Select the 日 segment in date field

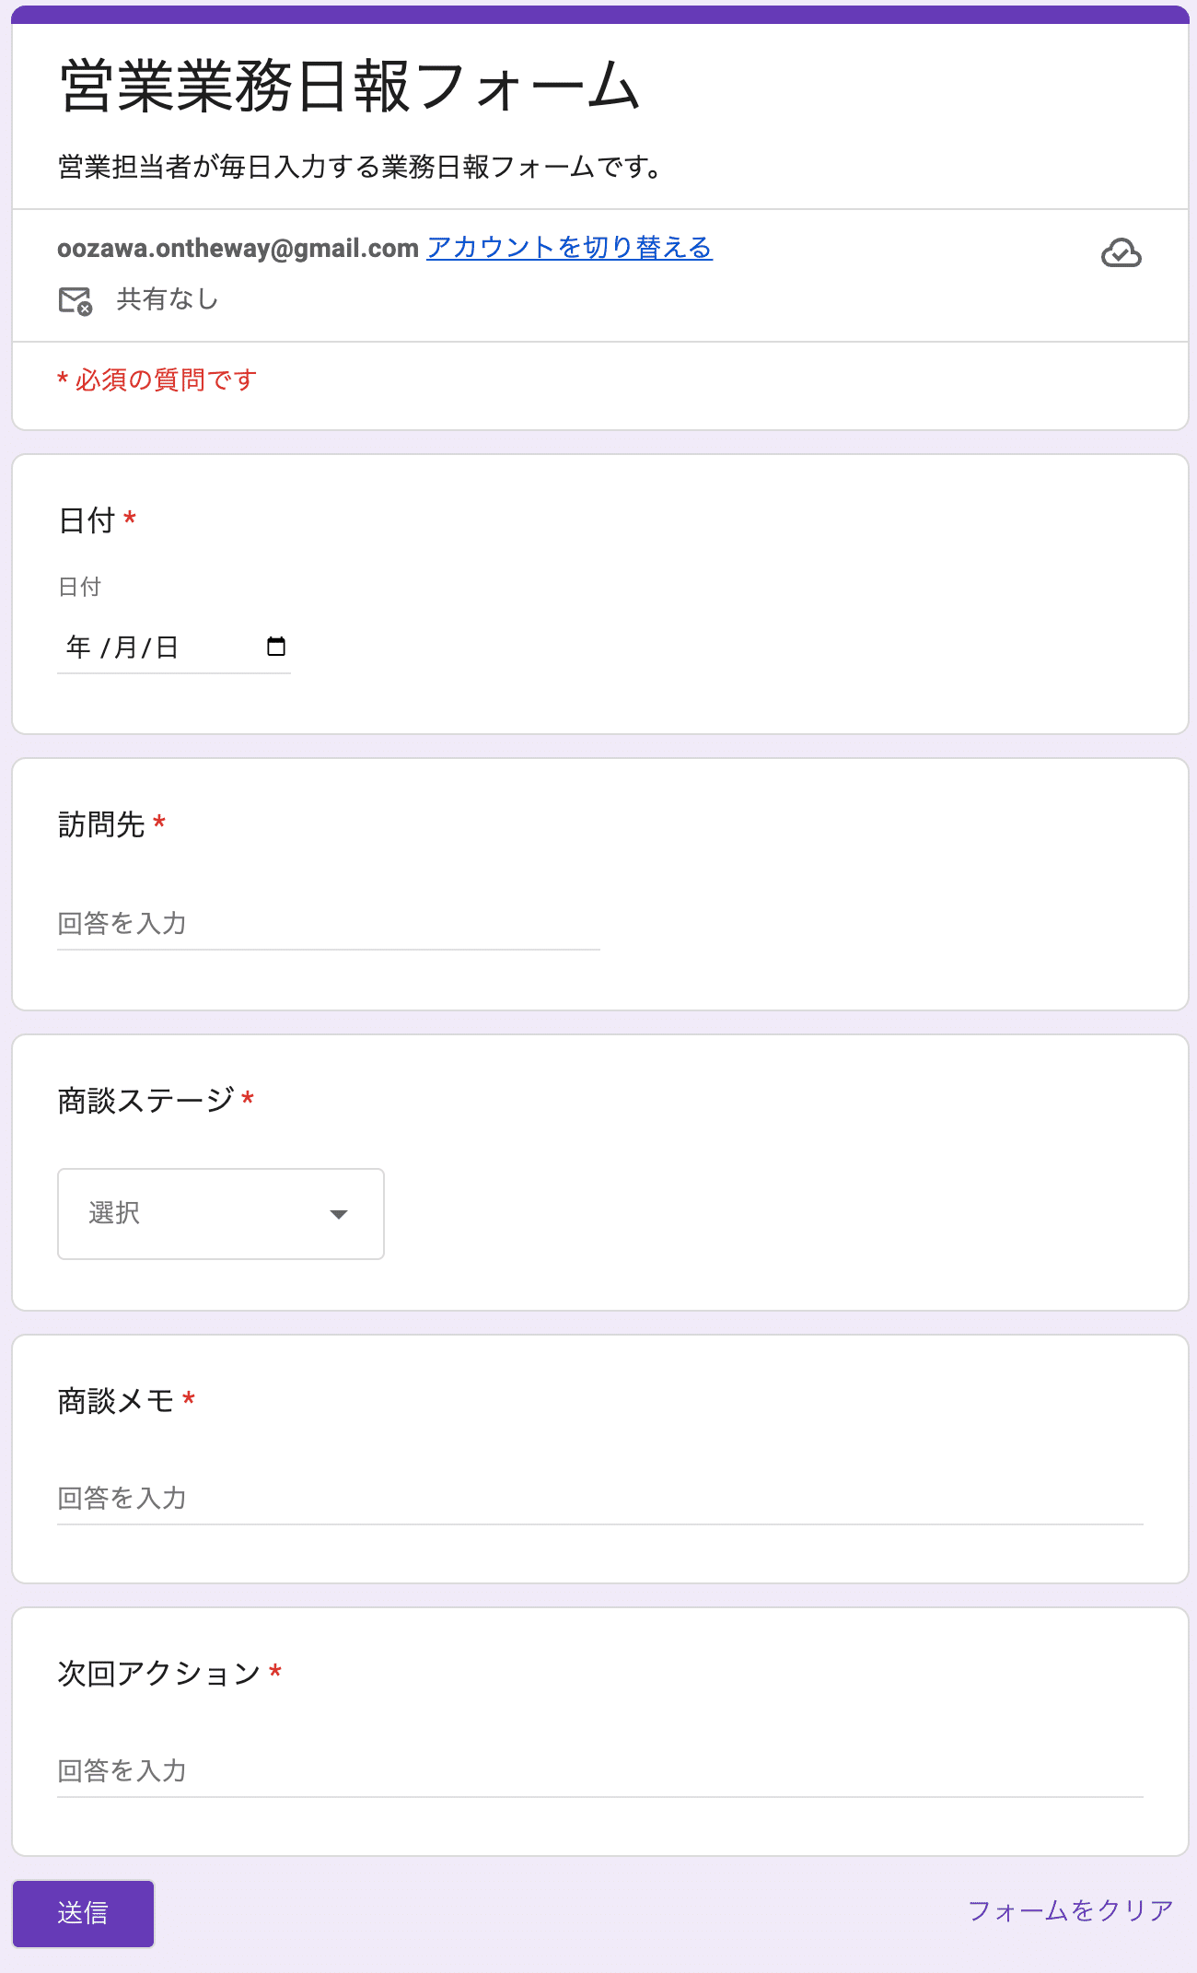167,648
